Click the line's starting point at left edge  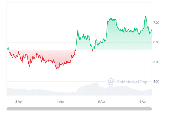click(x=7, y=49)
